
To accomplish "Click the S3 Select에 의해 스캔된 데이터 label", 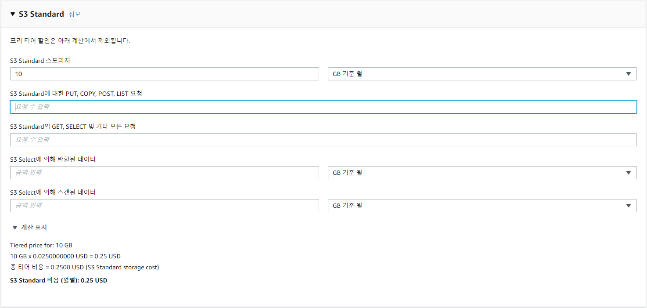I will click(x=53, y=192).
